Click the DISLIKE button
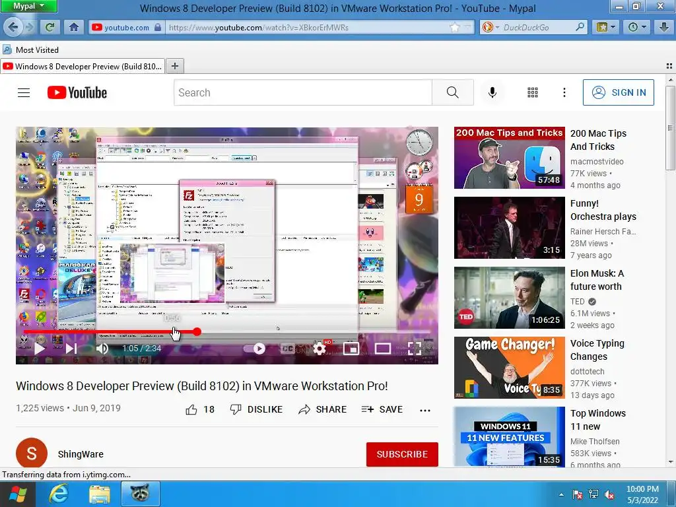Screen dimensions: 676x507 [x=256, y=409]
